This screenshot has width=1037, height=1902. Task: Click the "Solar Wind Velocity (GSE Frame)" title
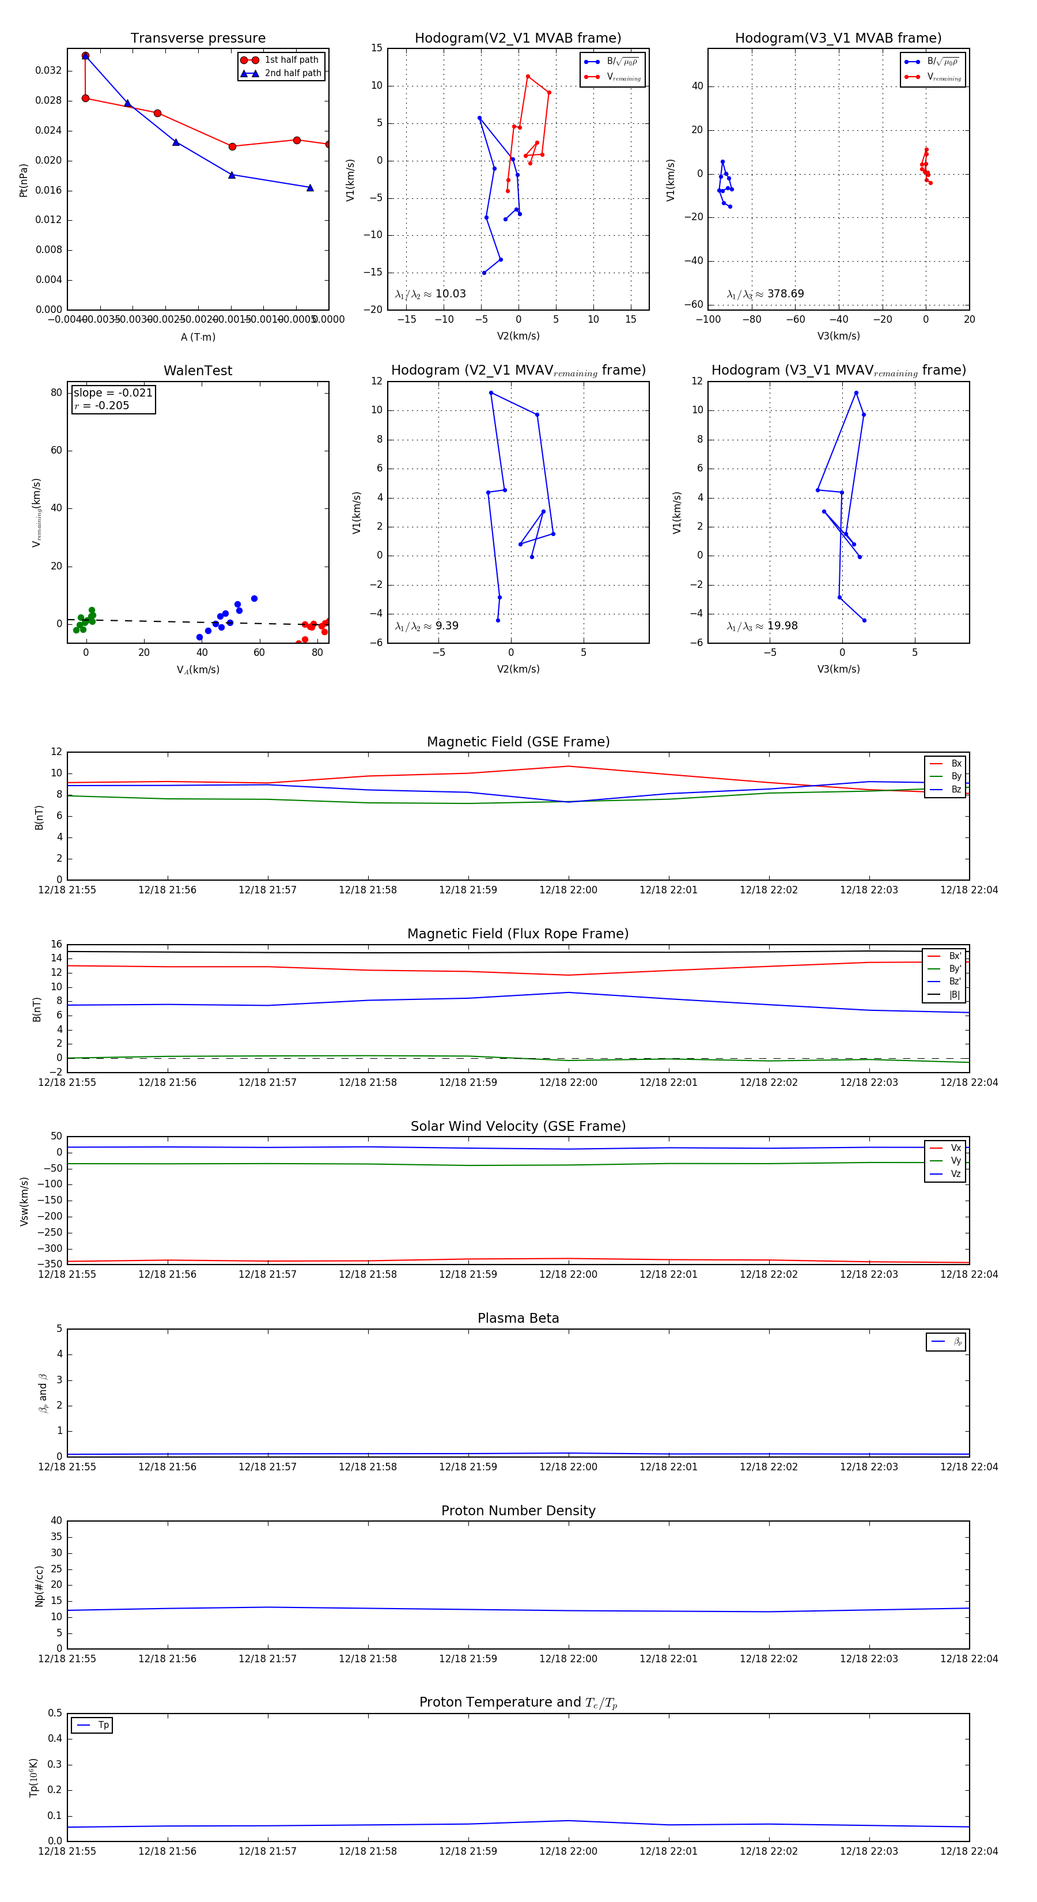tap(518, 1127)
